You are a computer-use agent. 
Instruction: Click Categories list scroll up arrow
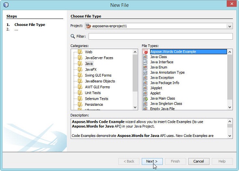pos(135,52)
